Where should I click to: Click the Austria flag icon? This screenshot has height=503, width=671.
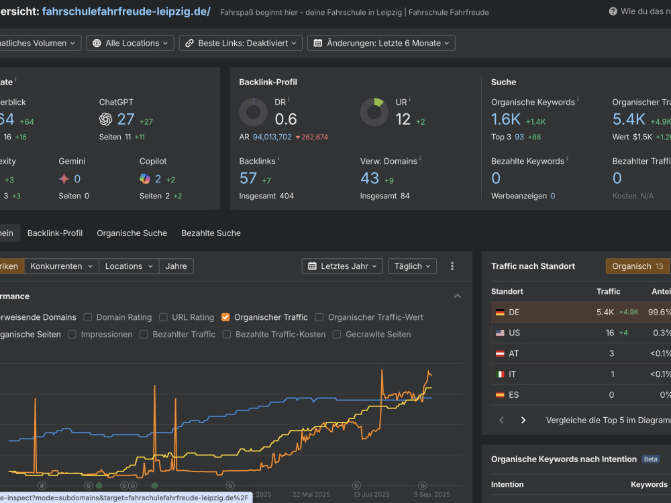coord(500,353)
